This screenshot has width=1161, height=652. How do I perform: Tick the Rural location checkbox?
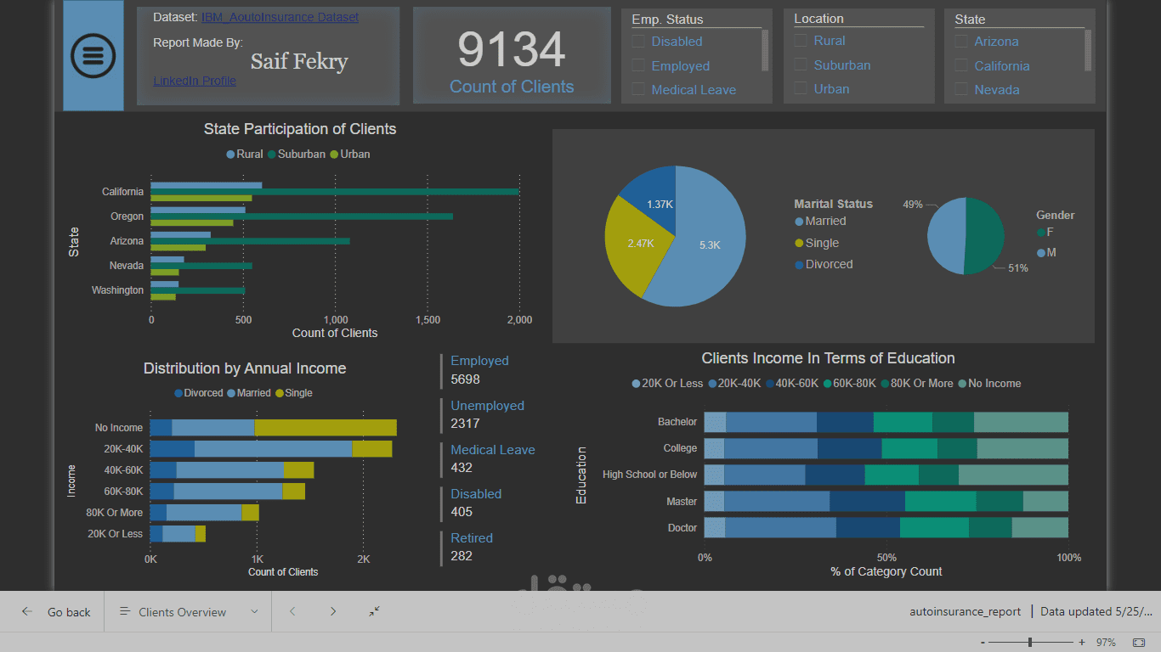(x=801, y=40)
